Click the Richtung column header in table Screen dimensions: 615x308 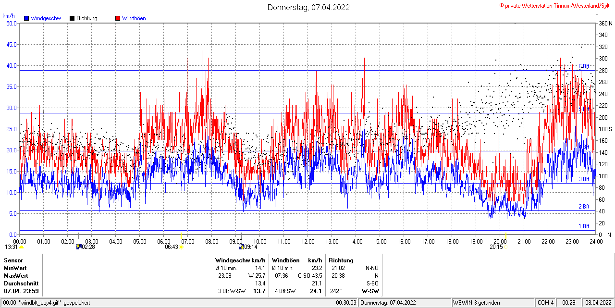341,260
